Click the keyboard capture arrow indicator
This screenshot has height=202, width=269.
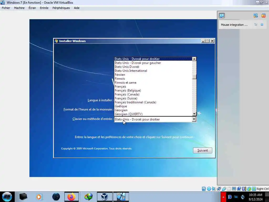[254, 189]
